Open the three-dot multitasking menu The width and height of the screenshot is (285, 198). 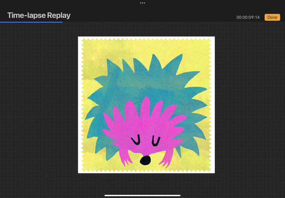click(x=142, y=3)
